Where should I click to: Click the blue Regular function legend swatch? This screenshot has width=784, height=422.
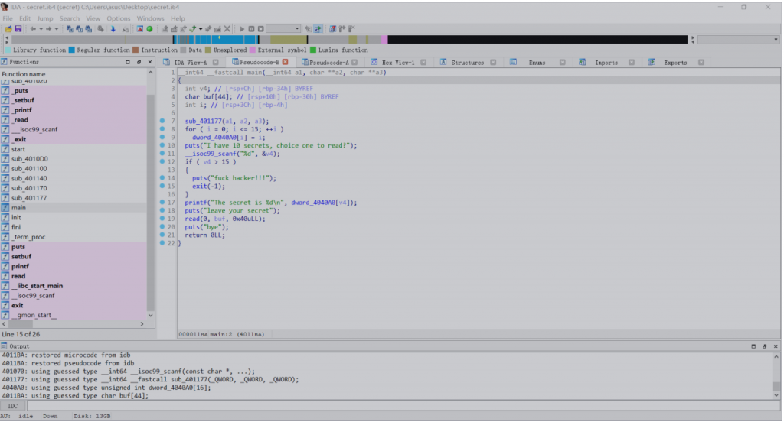[71, 50]
